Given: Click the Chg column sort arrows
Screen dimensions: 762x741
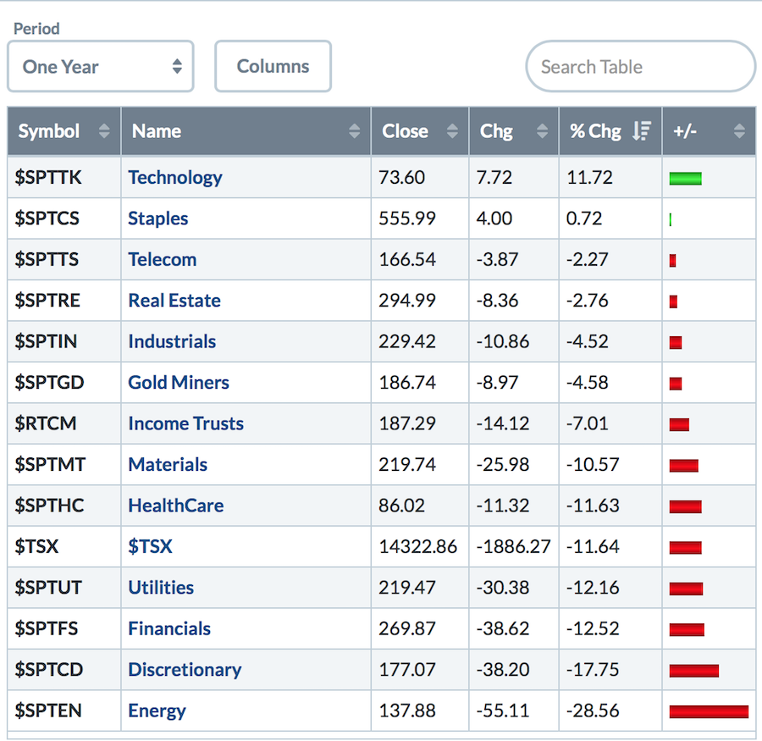Looking at the screenshot, I should pyautogui.click(x=542, y=131).
